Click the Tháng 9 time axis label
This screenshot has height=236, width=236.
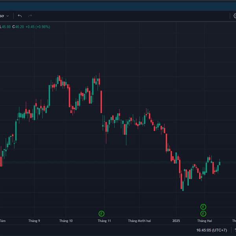coord(34,221)
